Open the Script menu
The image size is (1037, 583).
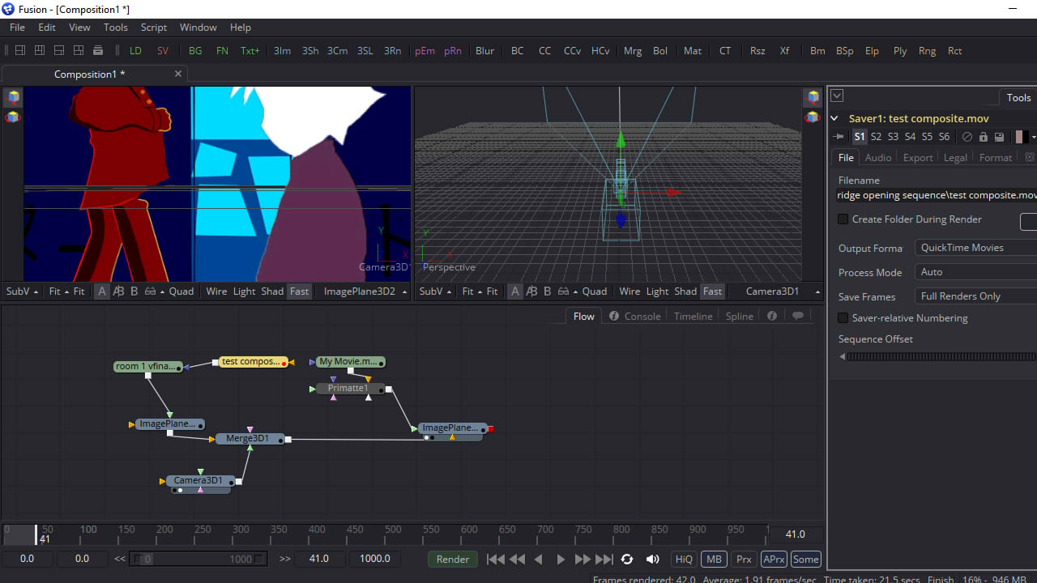pyautogui.click(x=154, y=28)
